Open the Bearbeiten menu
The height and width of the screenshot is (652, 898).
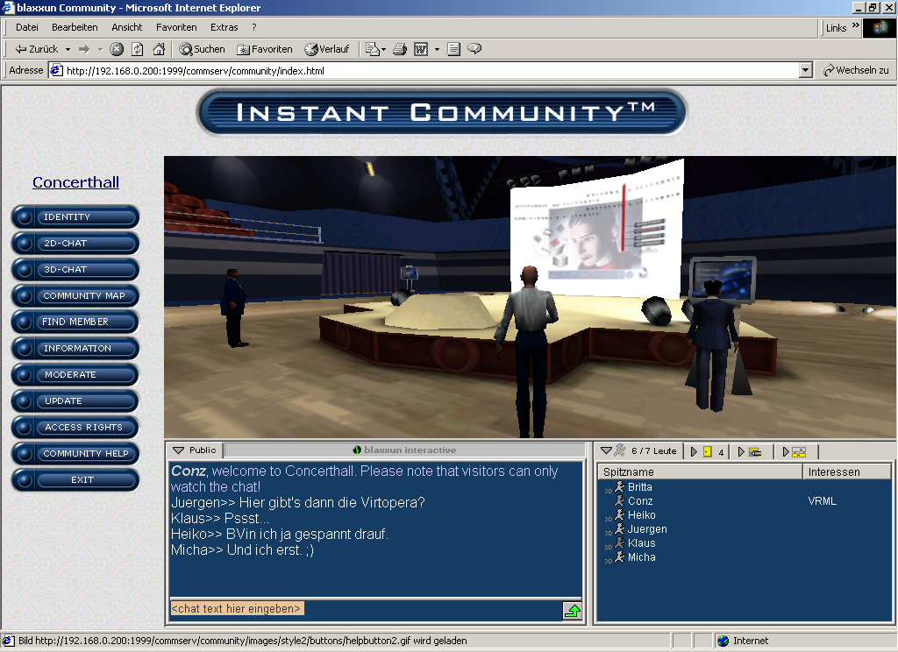coord(75,27)
